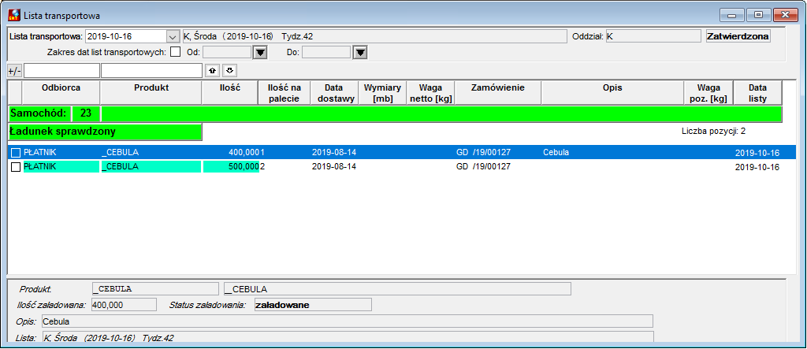Click the Opis column header

click(612, 93)
